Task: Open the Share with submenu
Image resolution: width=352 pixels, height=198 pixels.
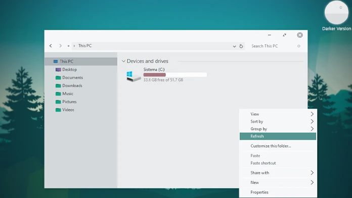Action: click(278, 173)
